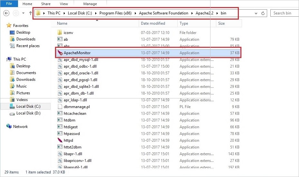Click the apr_dbd_mysql-1.dll file icon

pyautogui.click(x=60, y=59)
